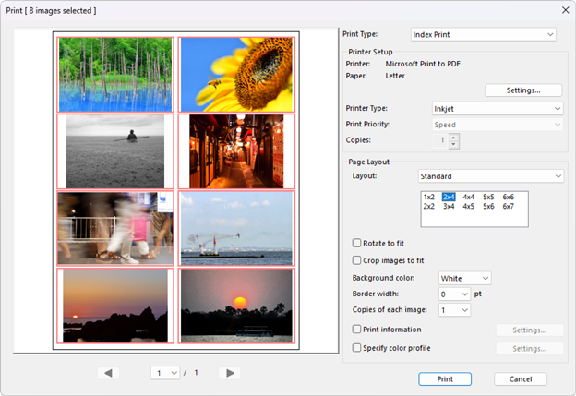Click the sunflower image thumbnail

click(236, 74)
